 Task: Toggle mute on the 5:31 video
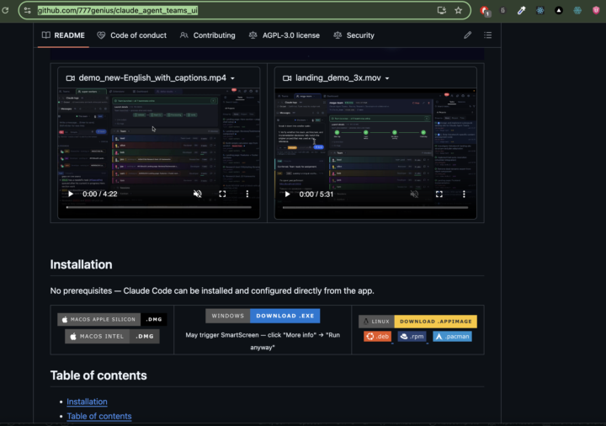pos(414,194)
